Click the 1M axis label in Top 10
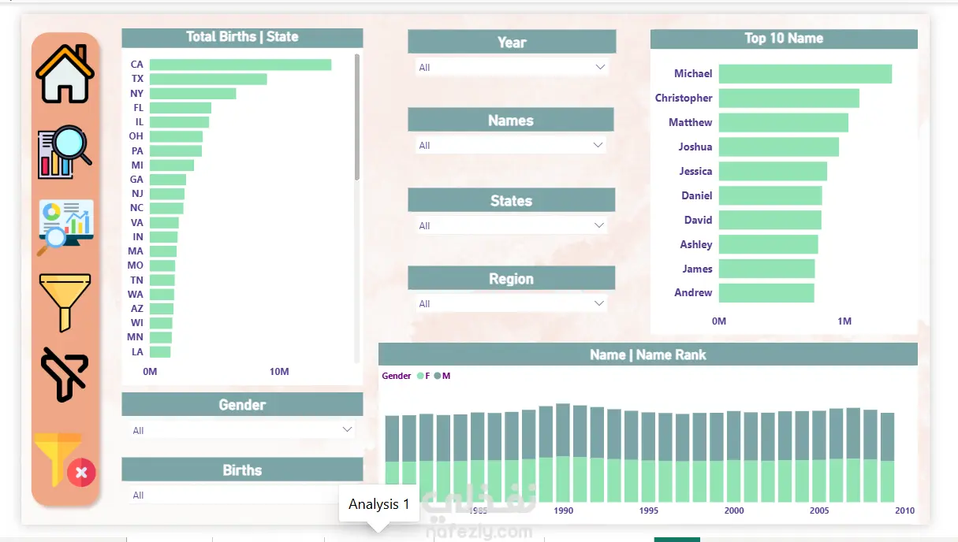 (x=844, y=321)
